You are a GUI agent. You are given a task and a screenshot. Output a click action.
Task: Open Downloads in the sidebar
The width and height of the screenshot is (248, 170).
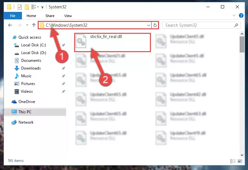coord(31,68)
